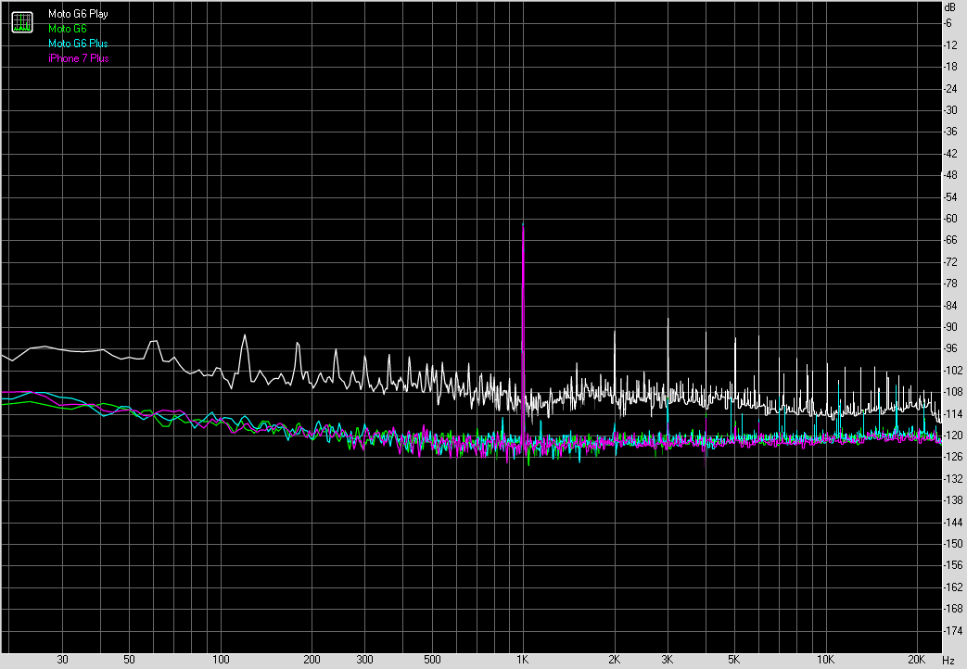Select the -60 dB axis label
The image size is (967, 669).
point(949,219)
